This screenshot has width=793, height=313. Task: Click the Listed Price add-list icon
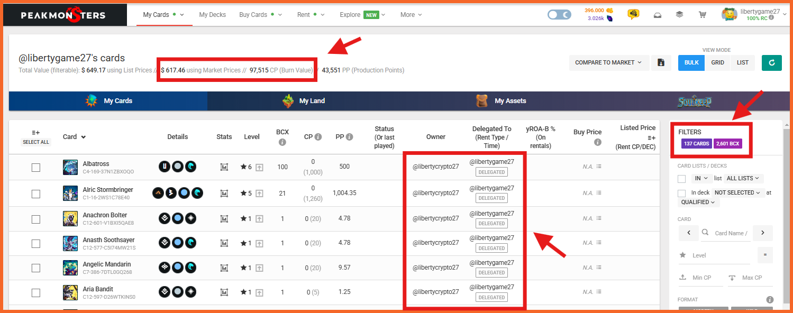652,137
